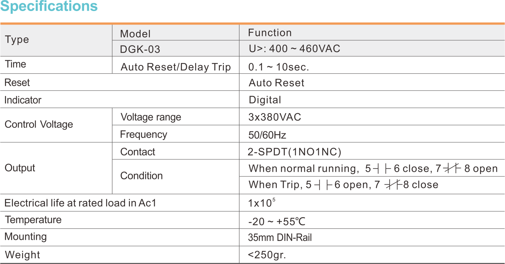Click the <250gr. weight value

coord(267,255)
